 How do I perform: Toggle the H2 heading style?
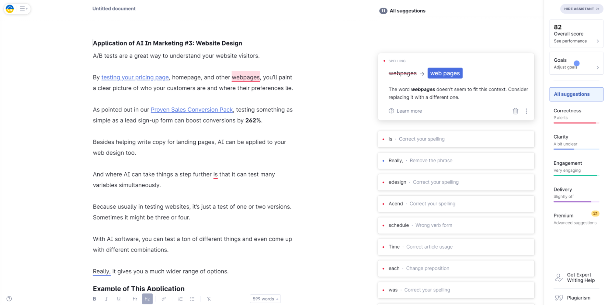(x=147, y=299)
